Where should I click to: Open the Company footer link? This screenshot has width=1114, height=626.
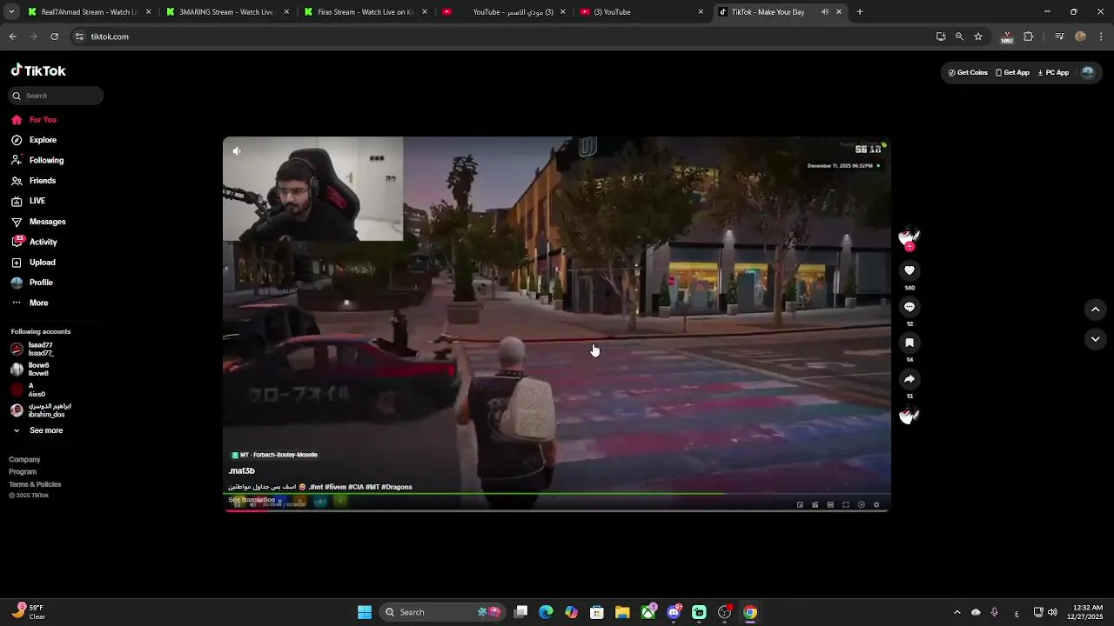[24, 459]
